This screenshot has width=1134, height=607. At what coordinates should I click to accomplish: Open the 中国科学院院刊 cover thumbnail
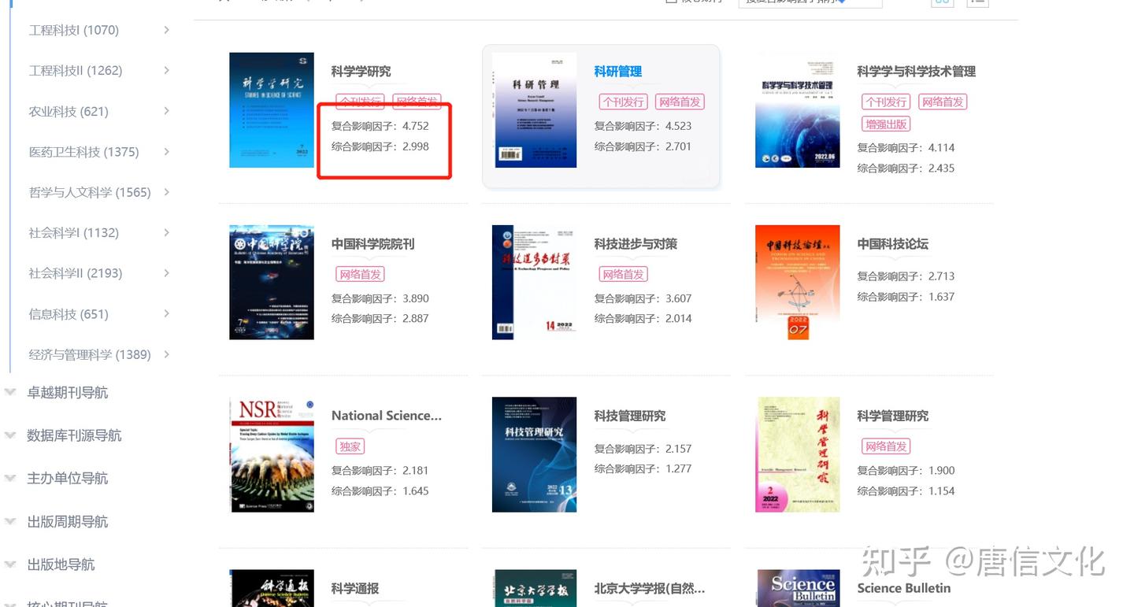(x=272, y=283)
